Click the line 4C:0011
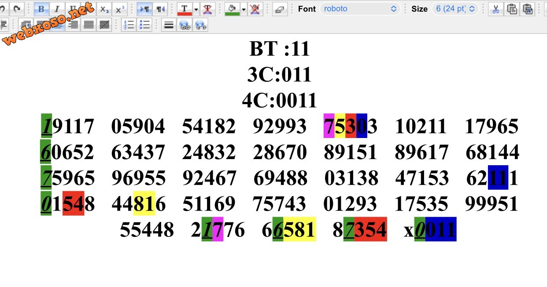 click(279, 101)
